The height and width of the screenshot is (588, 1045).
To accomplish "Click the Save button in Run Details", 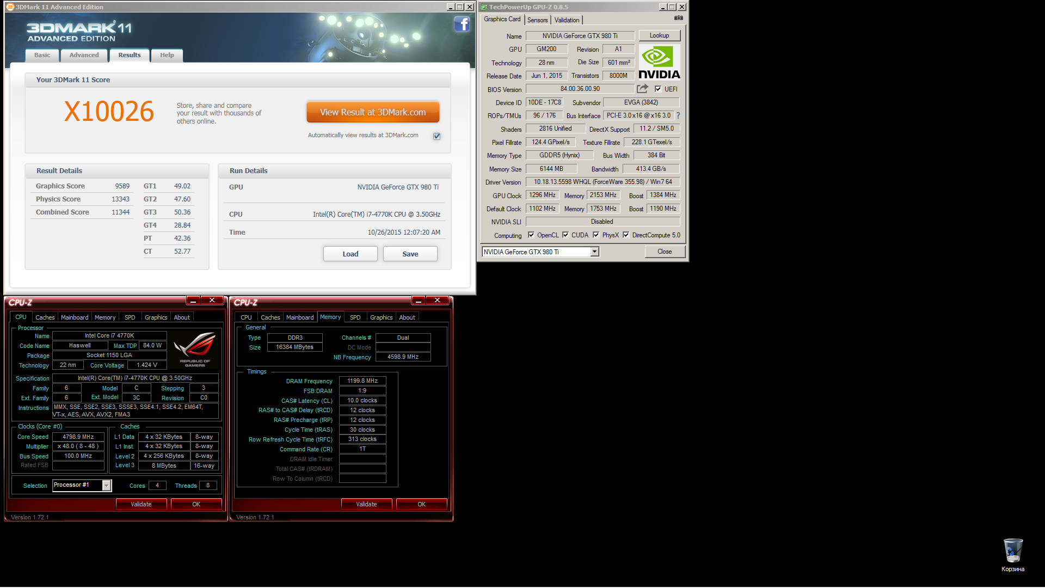I will [x=410, y=254].
